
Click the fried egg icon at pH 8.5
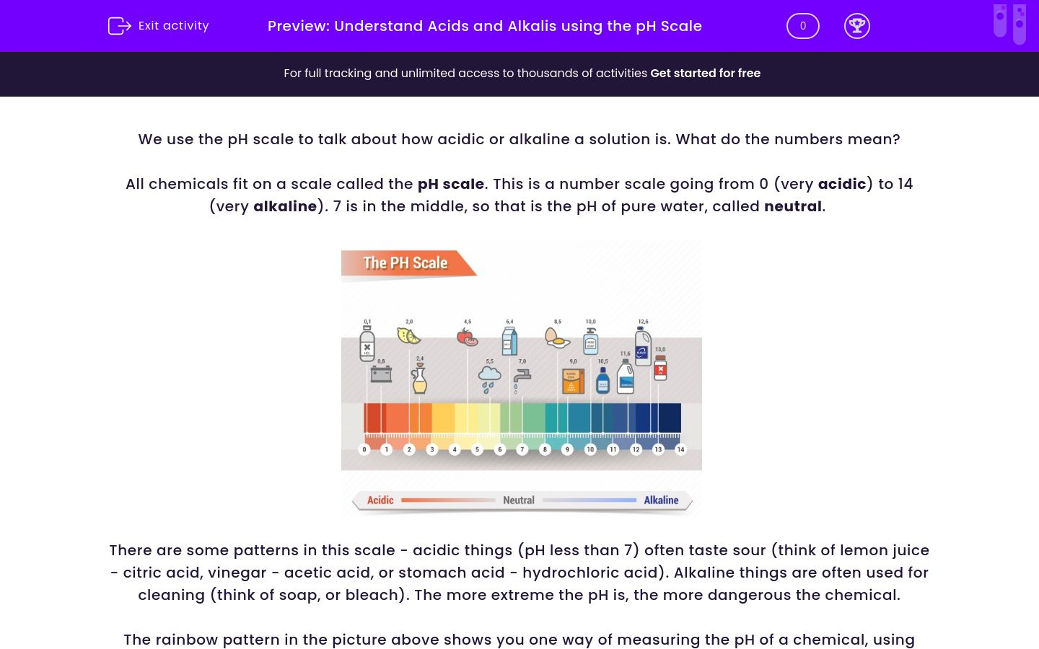[x=556, y=339]
